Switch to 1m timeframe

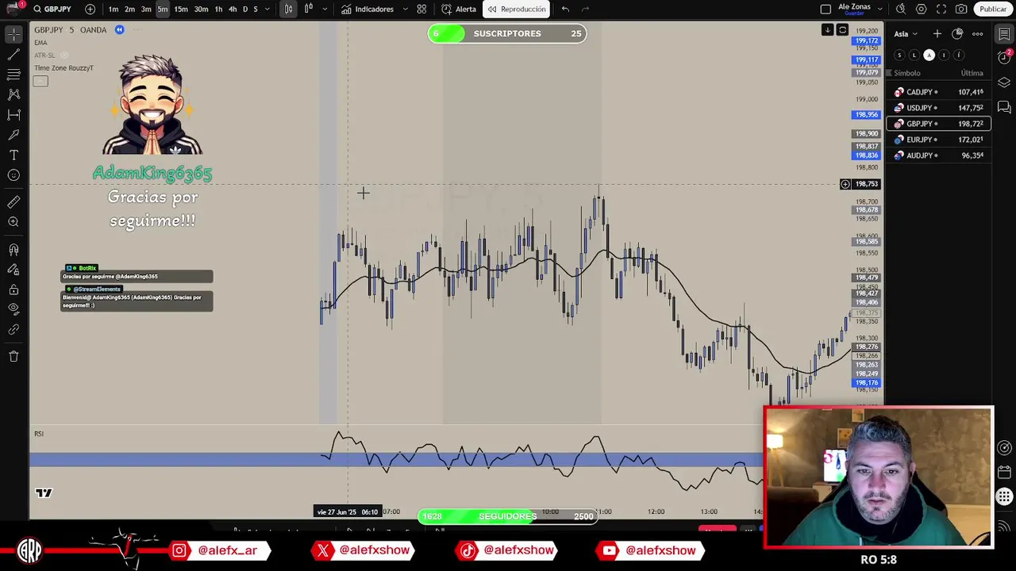click(x=114, y=10)
